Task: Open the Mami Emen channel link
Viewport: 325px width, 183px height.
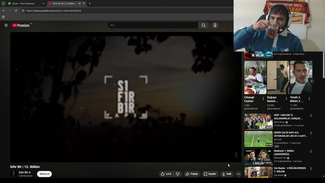Action: point(279,122)
